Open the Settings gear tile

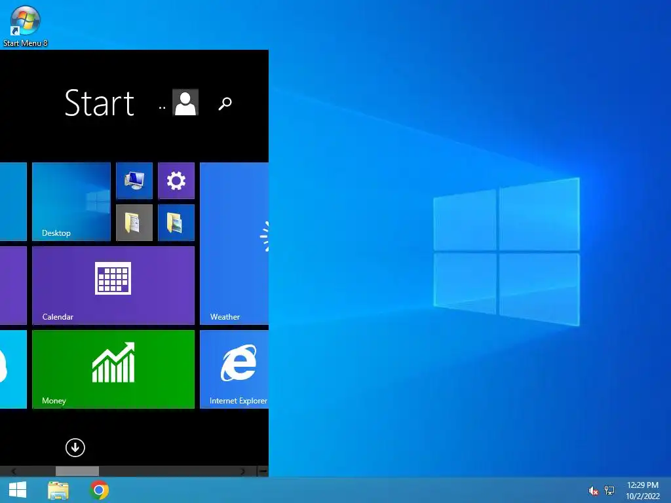(176, 181)
